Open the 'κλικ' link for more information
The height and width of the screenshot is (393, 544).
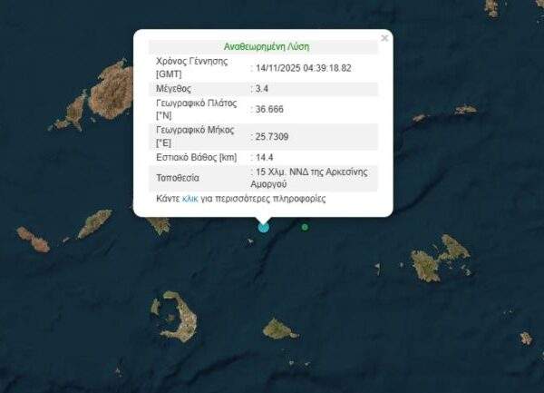click(x=190, y=199)
